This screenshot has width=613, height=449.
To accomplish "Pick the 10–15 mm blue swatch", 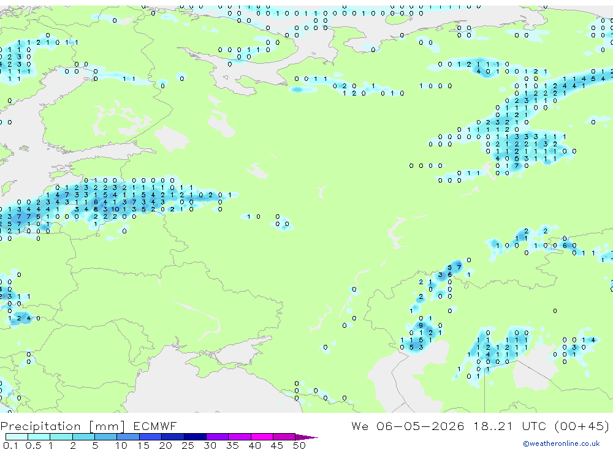I will (128, 437).
